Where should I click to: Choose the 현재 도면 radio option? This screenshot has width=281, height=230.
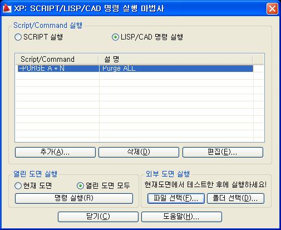(18, 185)
